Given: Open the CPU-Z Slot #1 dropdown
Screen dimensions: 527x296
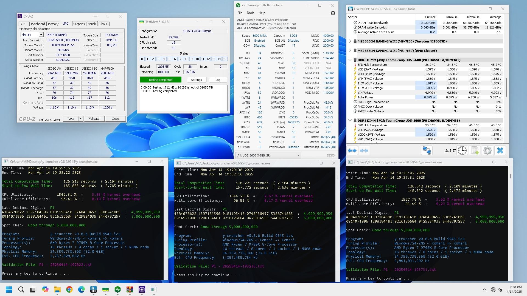Looking at the screenshot, I should 41,35.
